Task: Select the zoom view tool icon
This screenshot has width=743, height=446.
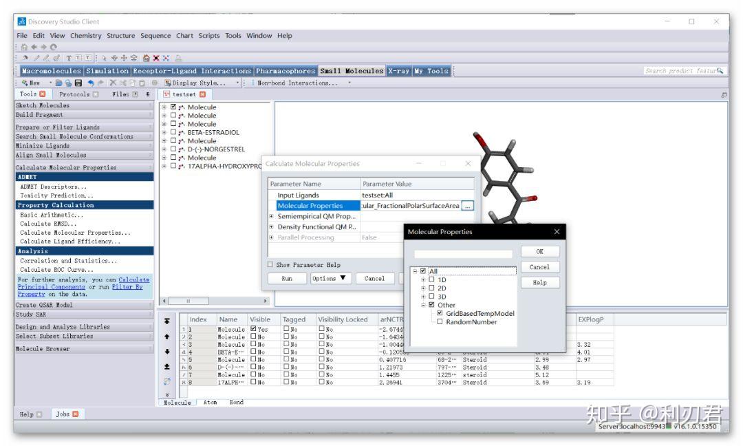Action: [134, 59]
